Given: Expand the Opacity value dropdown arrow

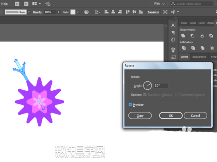Looking at the screenshot, I should (x=59, y=12).
